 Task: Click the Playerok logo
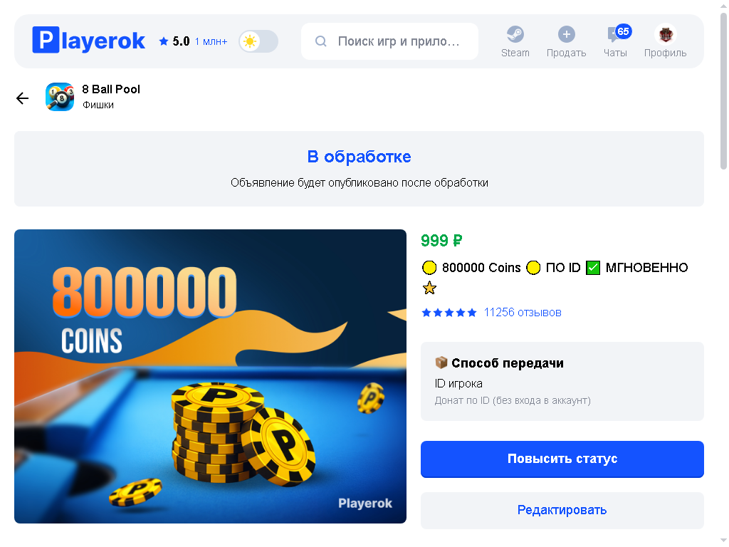pyautogui.click(x=88, y=40)
